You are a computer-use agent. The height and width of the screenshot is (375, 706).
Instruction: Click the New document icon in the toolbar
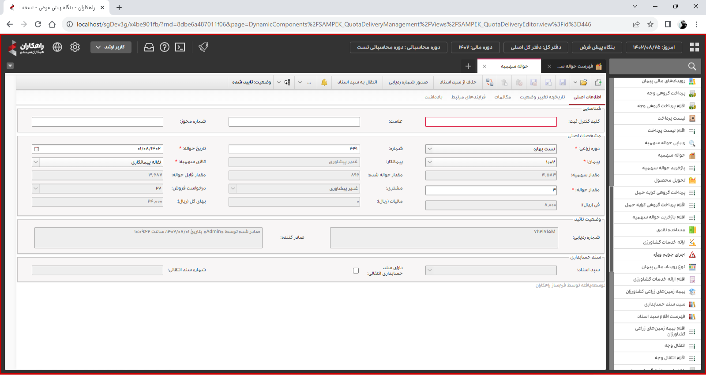598,82
